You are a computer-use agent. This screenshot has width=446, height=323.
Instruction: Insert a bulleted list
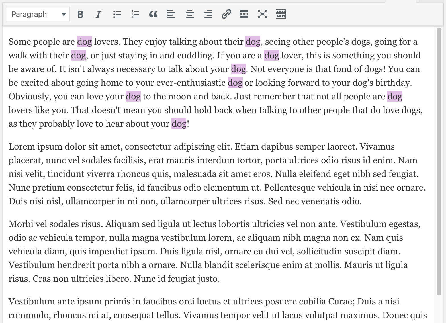[x=117, y=14]
